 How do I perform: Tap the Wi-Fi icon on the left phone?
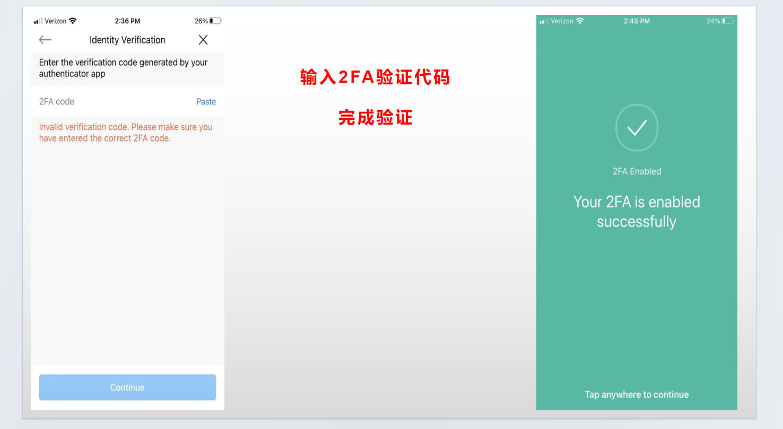click(73, 21)
